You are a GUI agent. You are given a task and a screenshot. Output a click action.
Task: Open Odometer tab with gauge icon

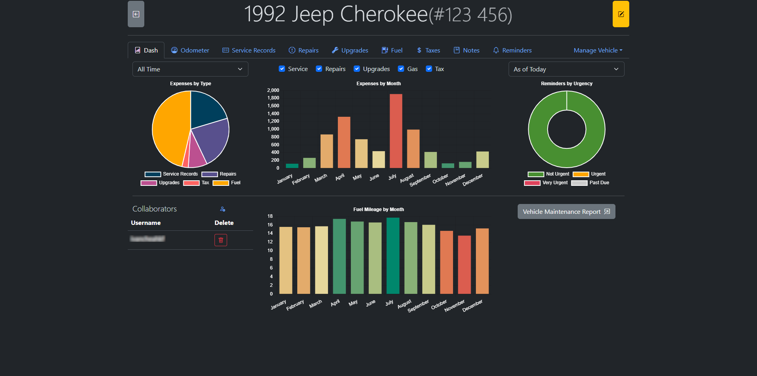190,51
